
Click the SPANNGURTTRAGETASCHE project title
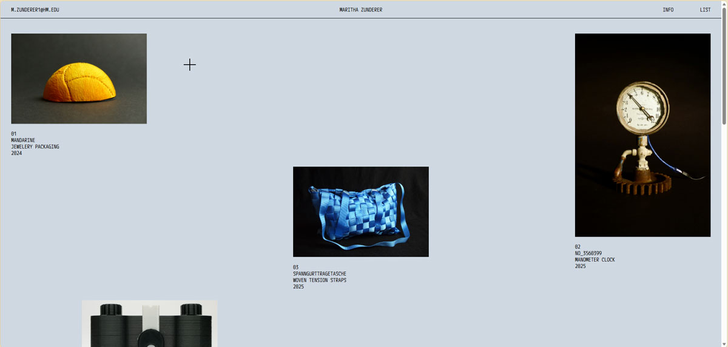[320, 274]
